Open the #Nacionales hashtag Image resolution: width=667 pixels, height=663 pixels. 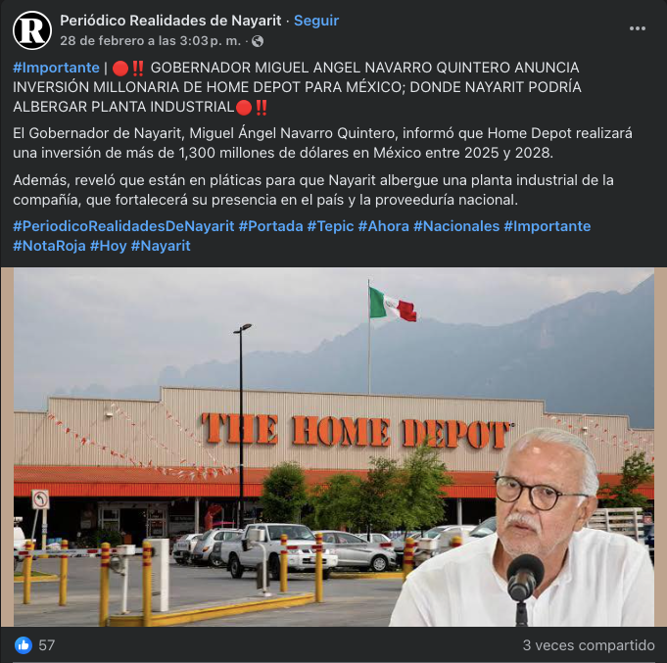coord(456,226)
